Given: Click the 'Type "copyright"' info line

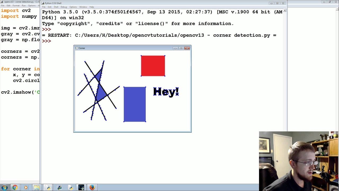Looking at the screenshot, I should click(x=138, y=24).
